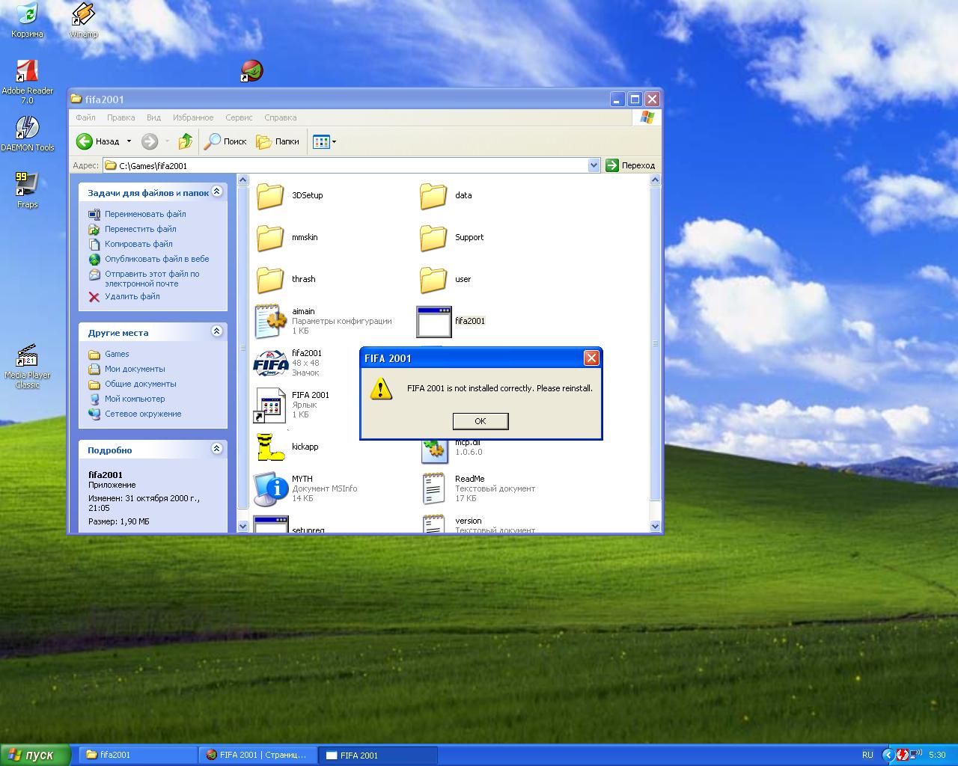Select the 3DSetup folder icon
The height and width of the screenshot is (766, 958).
point(270,196)
